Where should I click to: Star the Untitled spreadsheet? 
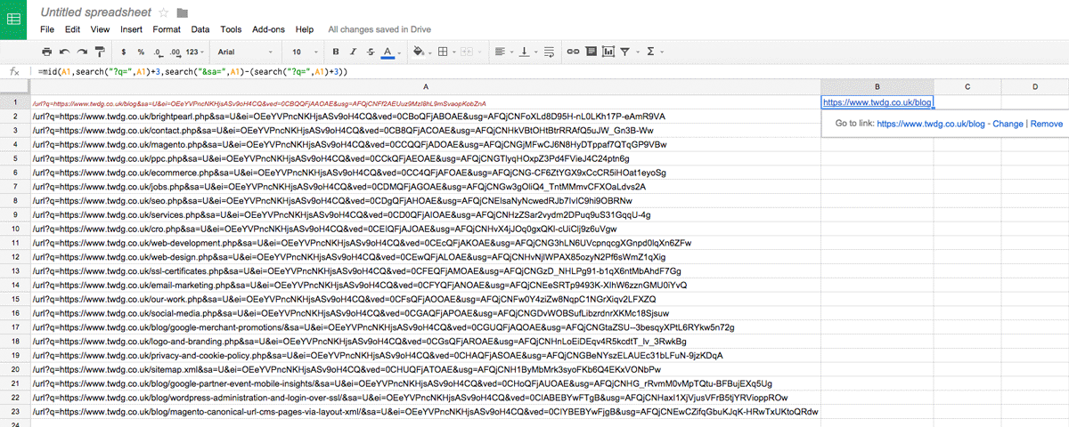coord(163,12)
